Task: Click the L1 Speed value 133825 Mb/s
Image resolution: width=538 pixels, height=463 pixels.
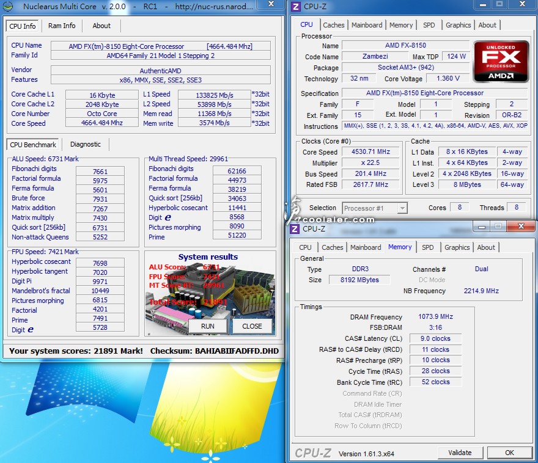Action: [x=215, y=95]
